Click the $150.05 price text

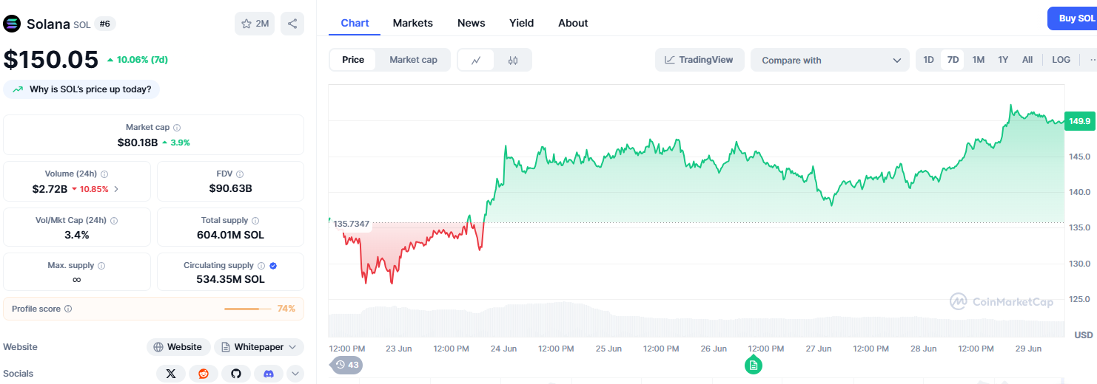pyautogui.click(x=51, y=60)
